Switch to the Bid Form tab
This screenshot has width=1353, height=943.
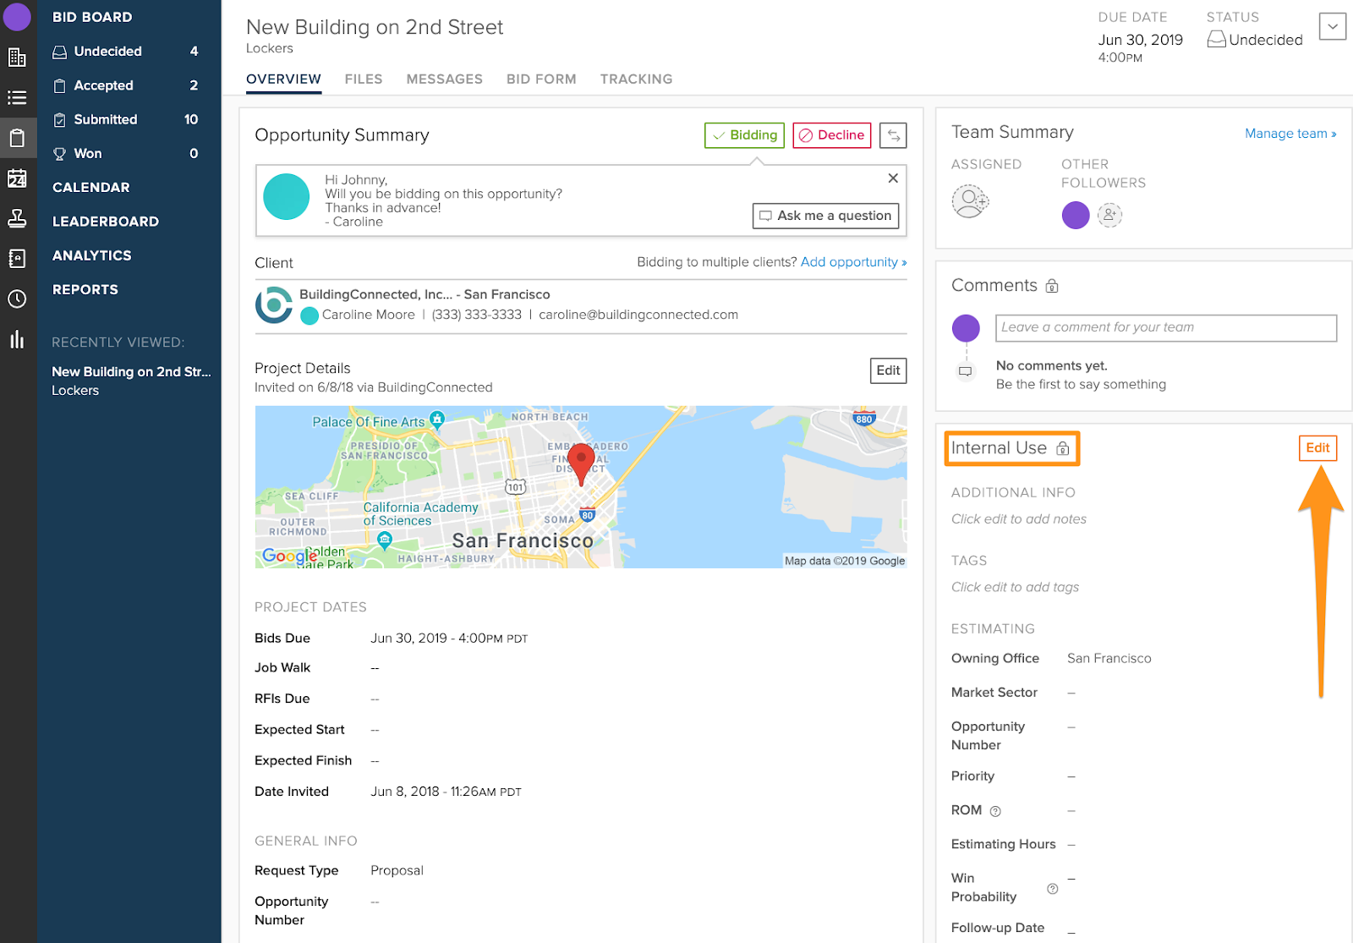pyautogui.click(x=541, y=79)
